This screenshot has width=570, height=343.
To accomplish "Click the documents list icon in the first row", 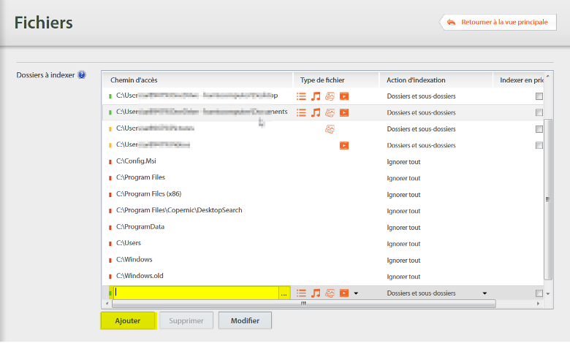I will (301, 96).
